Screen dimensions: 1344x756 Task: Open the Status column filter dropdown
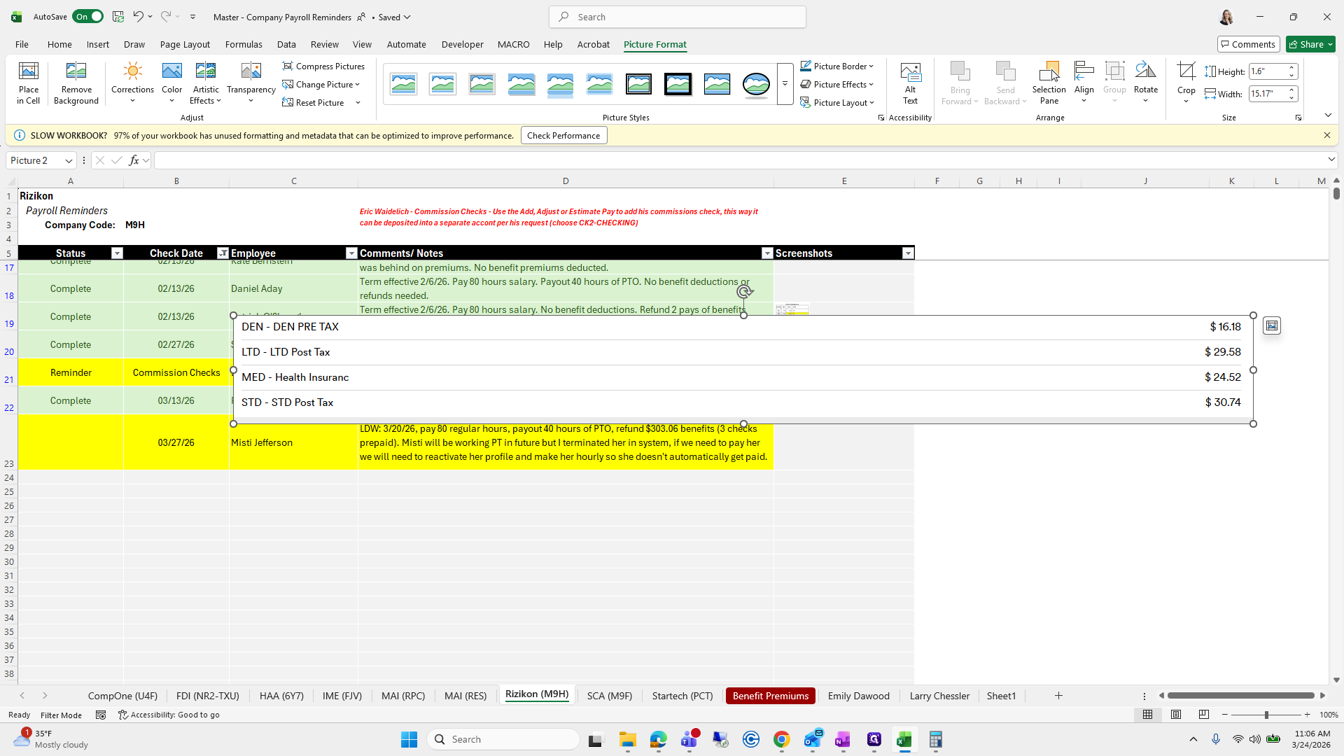click(x=117, y=253)
